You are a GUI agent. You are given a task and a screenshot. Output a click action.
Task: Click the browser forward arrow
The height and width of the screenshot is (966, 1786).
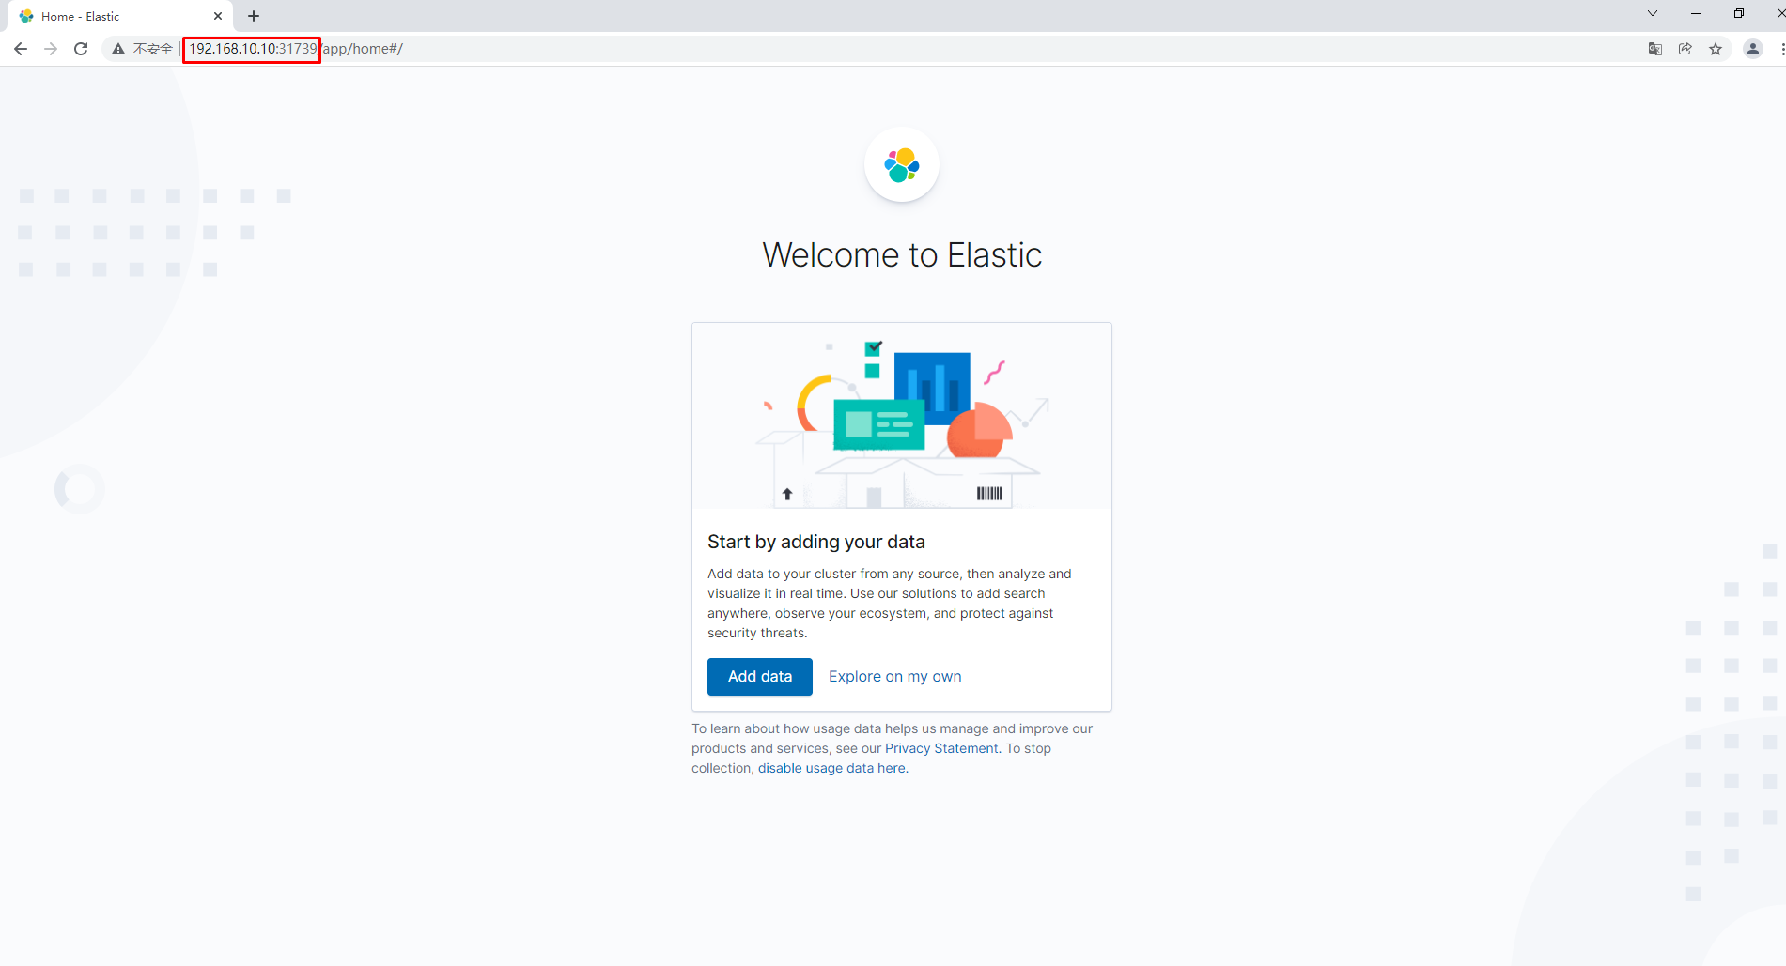[x=51, y=49]
